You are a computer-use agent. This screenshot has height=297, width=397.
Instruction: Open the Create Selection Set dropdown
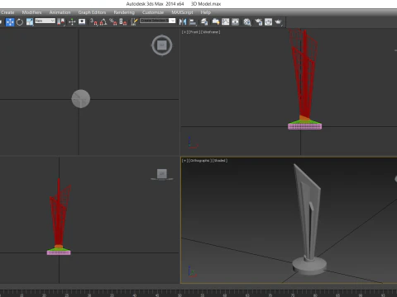[x=157, y=21]
